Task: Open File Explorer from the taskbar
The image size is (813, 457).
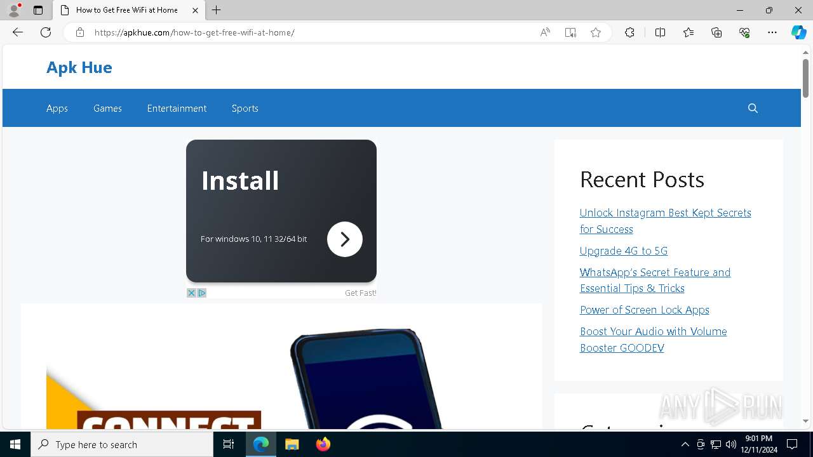Action: [292, 444]
